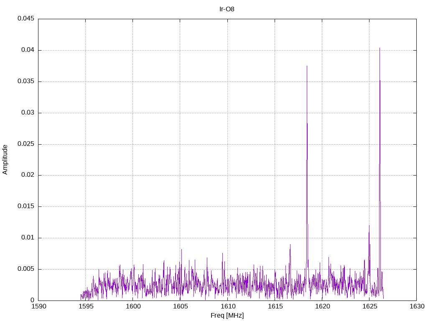Screen dimensions: 428x321
Task: Click the 'Amplitude' y-axis label
Action: coord(5,160)
